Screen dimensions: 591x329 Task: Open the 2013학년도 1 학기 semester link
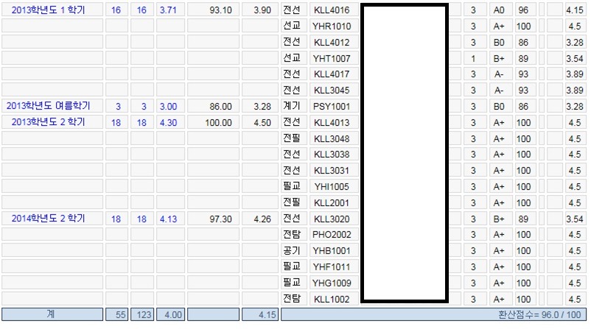pyautogui.click(x=49, y=10)
